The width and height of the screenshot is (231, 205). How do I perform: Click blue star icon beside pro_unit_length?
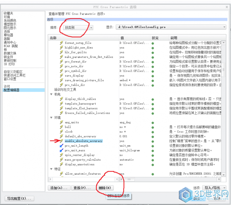[x=61, y=146]
